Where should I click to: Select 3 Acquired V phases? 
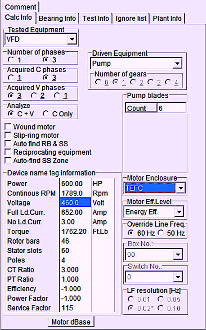[11, 96]
